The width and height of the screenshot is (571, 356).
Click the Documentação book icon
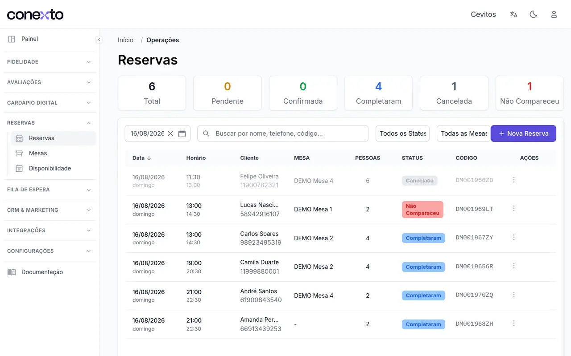coord(12,272)
